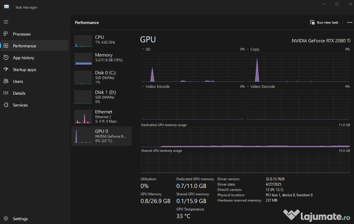Click the driver version 32.0.15.7628
This screenshot has width=354, height=224.
pos(275,179)
